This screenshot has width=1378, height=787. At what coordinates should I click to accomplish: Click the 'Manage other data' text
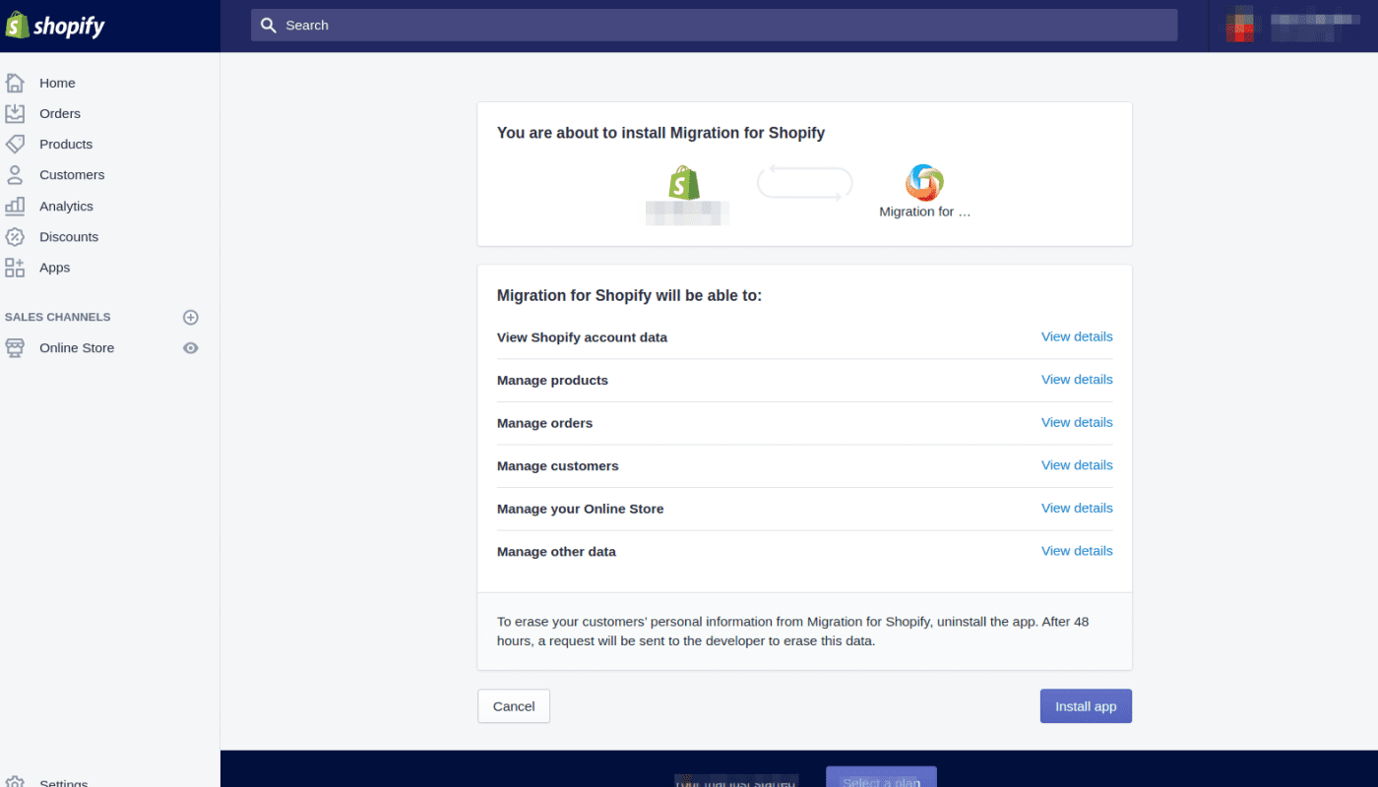click(556, 552)
